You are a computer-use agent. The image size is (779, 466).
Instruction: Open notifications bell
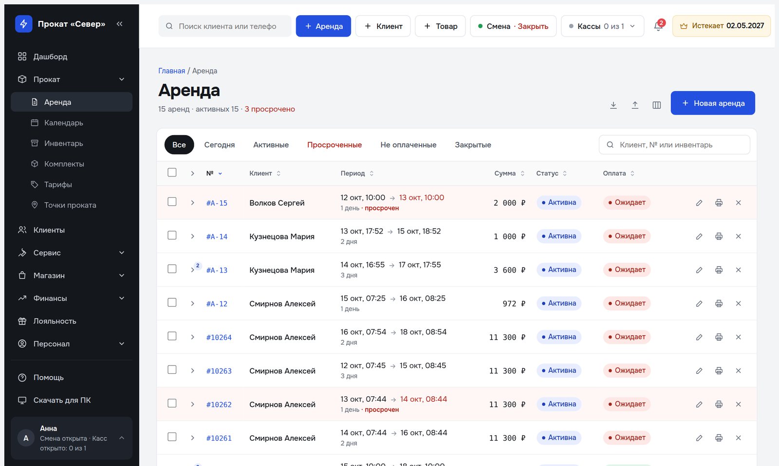click(x=658, y=26)
